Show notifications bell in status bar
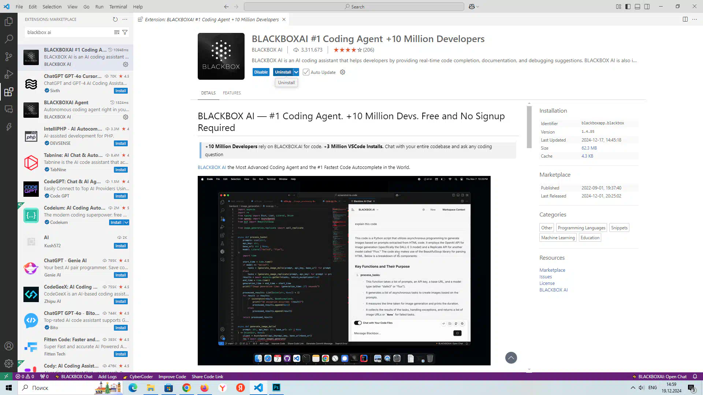This screenshot has width=703, height=395. tap(695, 376)
